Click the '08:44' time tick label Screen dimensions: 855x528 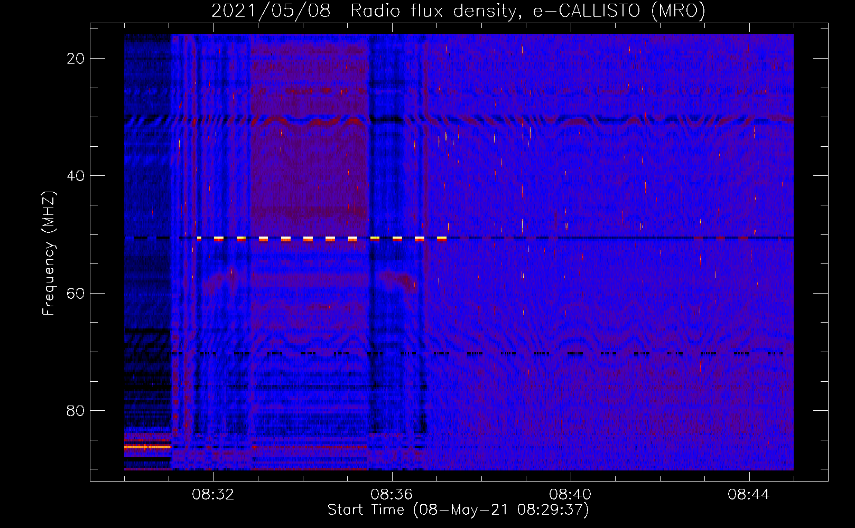tap(749, 495)
